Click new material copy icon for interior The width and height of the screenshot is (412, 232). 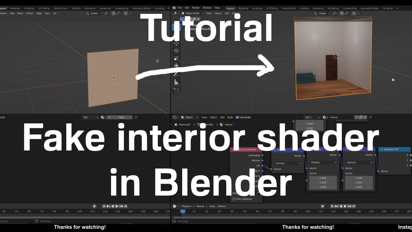pos(361,117)
